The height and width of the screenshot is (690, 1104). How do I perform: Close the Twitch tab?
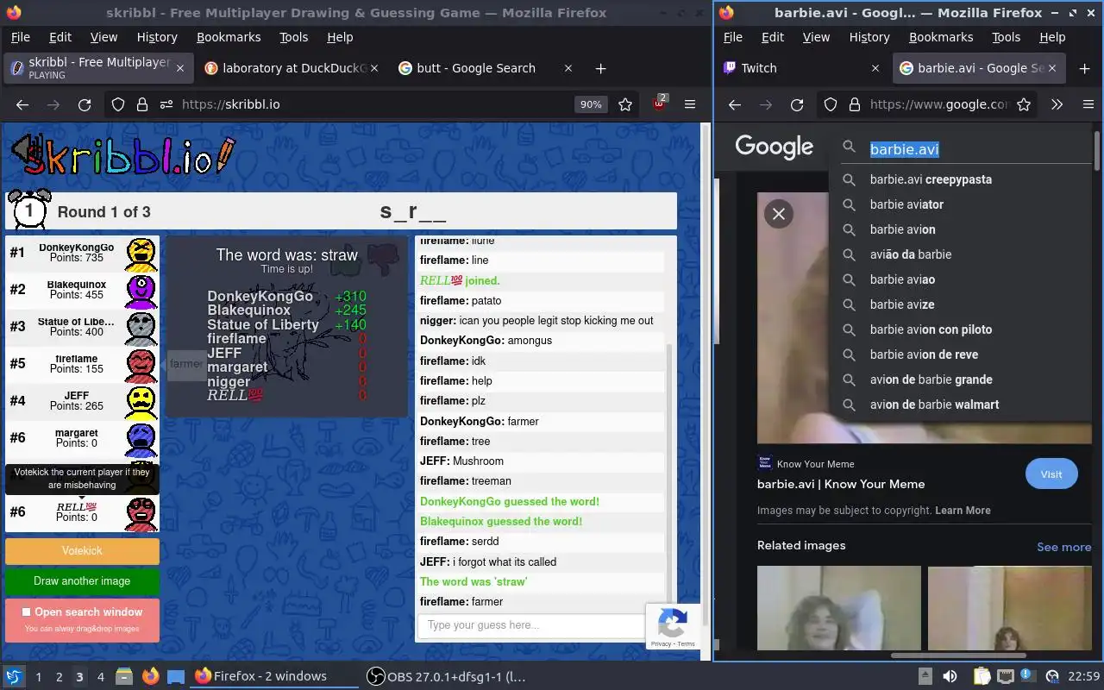875,68
